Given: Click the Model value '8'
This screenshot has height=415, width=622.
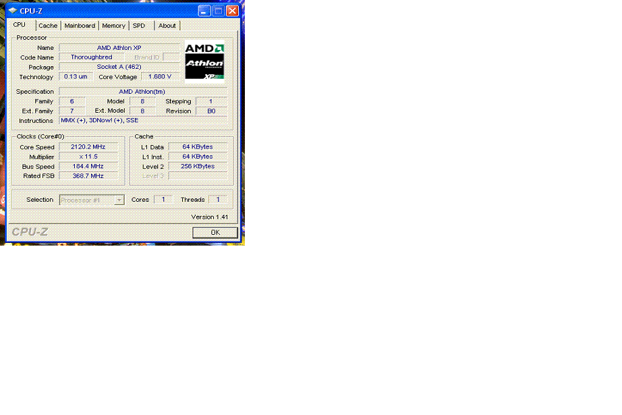Looking at the screenshot, I should pyautogui.click(x=142, y=101).
